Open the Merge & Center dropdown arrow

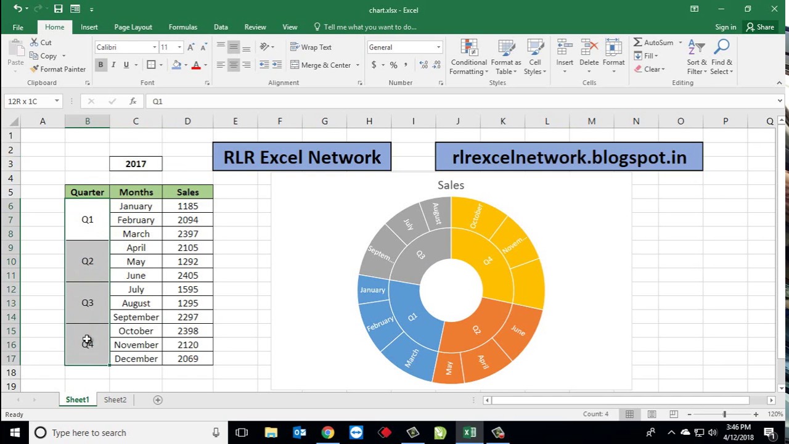coord(358,65)
